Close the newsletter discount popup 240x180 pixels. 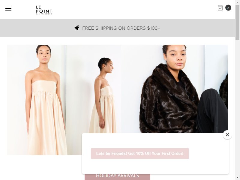click(x=227, y=135)
